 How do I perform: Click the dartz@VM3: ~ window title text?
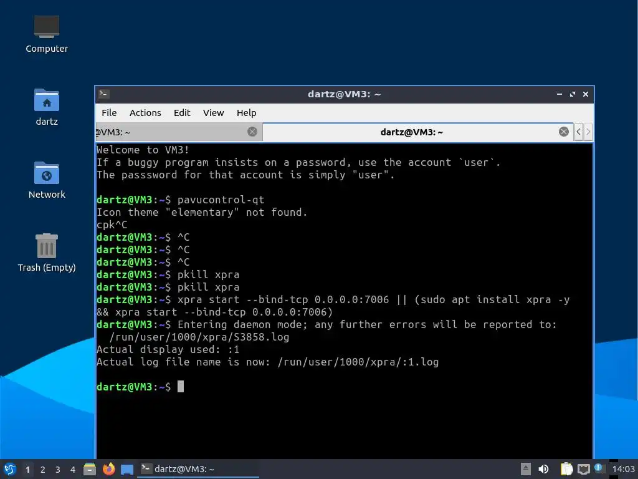click(344, 94)
